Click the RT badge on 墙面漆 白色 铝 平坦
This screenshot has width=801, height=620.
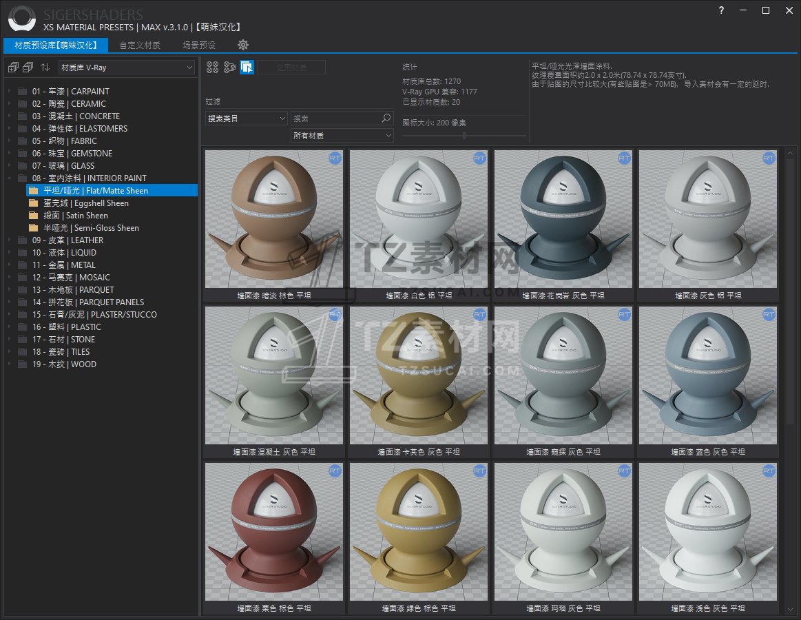coord(479,158)
